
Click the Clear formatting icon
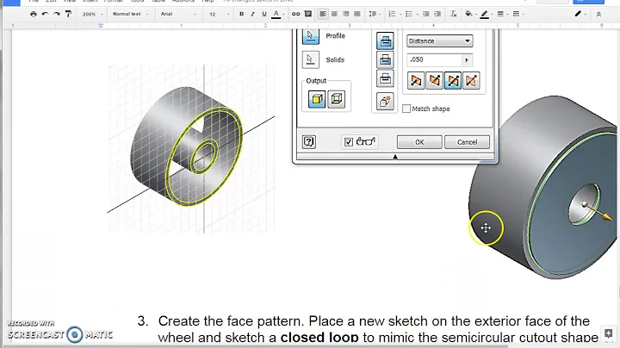[x=454, y=14]
